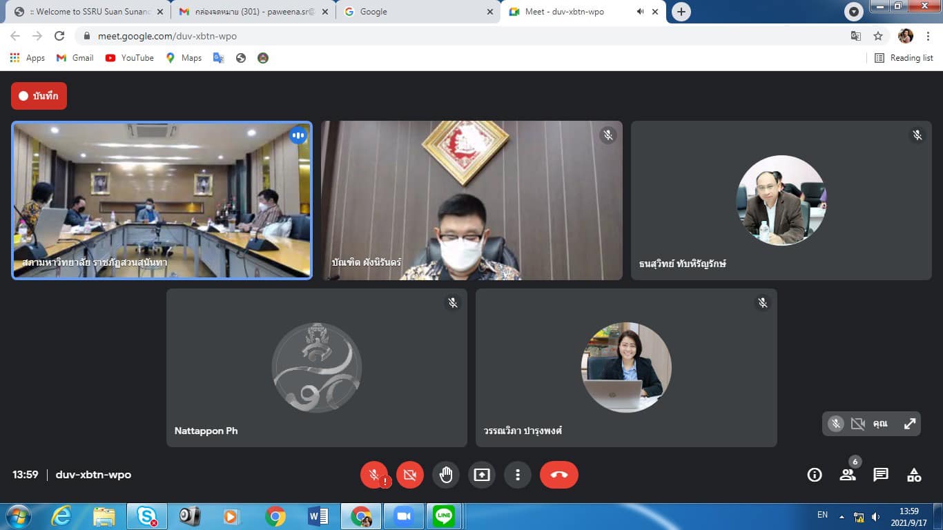
Task: Toggle camera in the self-view tile
Action: [857, 424]
